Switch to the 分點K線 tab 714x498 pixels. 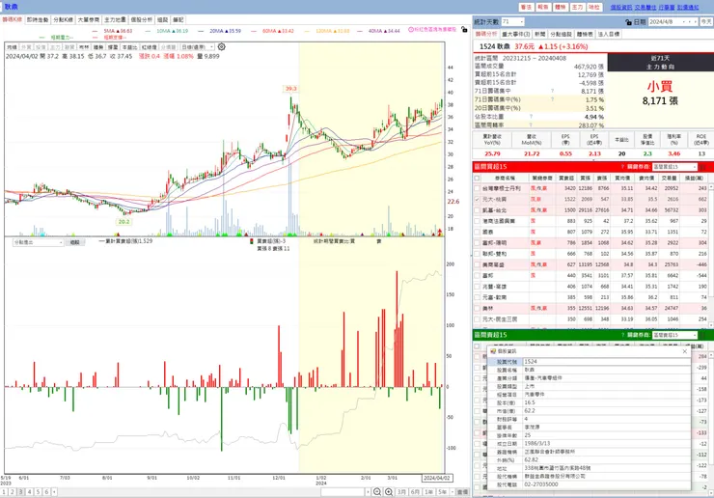pos(63,20)
